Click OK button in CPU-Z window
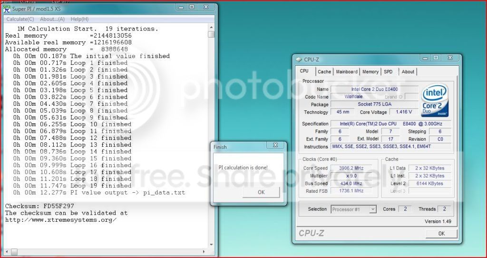This screenshot has width=487, height=258. pyautogui.click(x=441, y=233)
